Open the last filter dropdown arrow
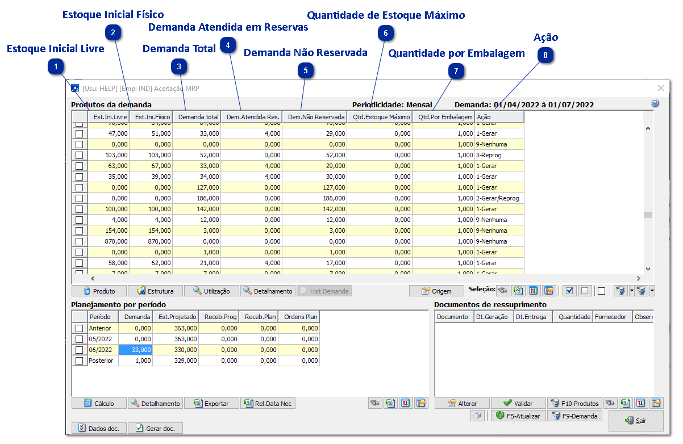 [652, 291]
